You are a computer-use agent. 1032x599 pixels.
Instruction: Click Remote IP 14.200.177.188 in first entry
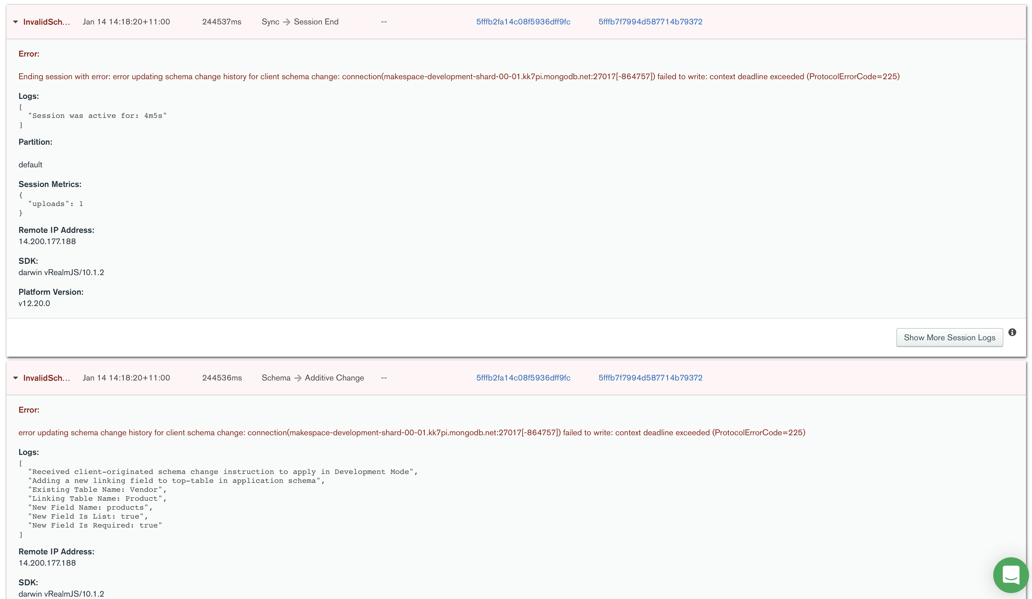pos(47,242)
